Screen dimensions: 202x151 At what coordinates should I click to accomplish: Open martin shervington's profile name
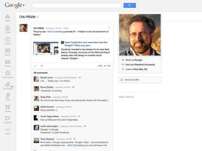tap(49, 126)
